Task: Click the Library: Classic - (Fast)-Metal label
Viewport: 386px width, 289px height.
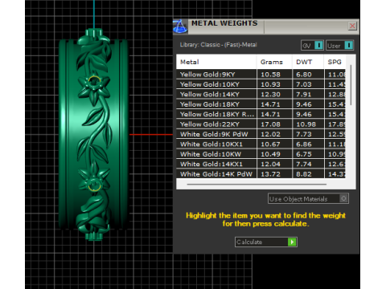Action: coord(218,45)
